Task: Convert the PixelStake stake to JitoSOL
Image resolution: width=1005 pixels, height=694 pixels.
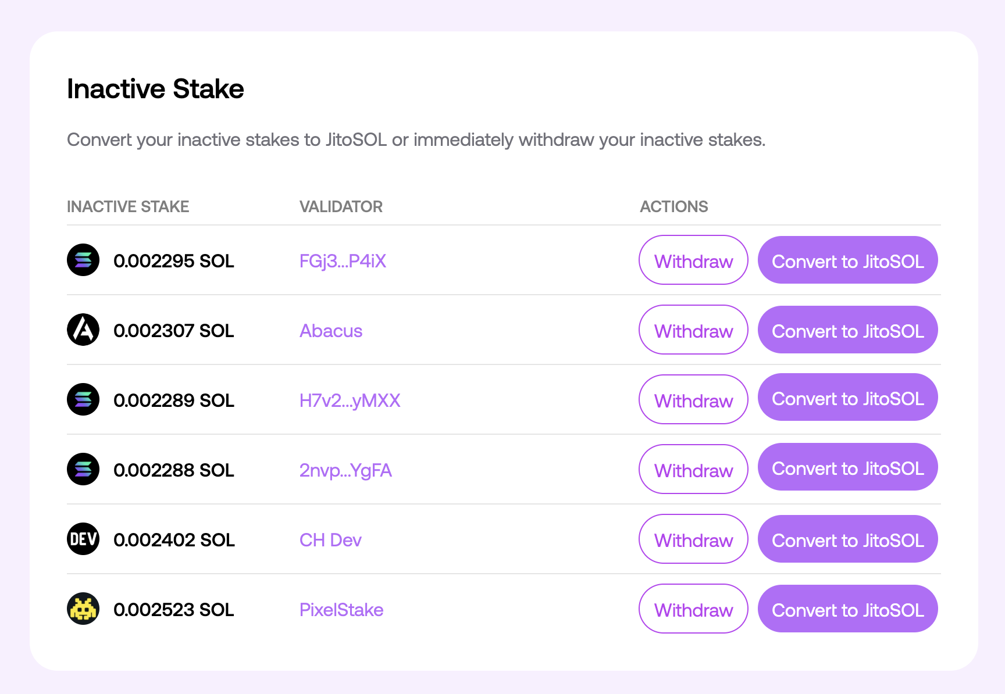Action: coord(848,609)
